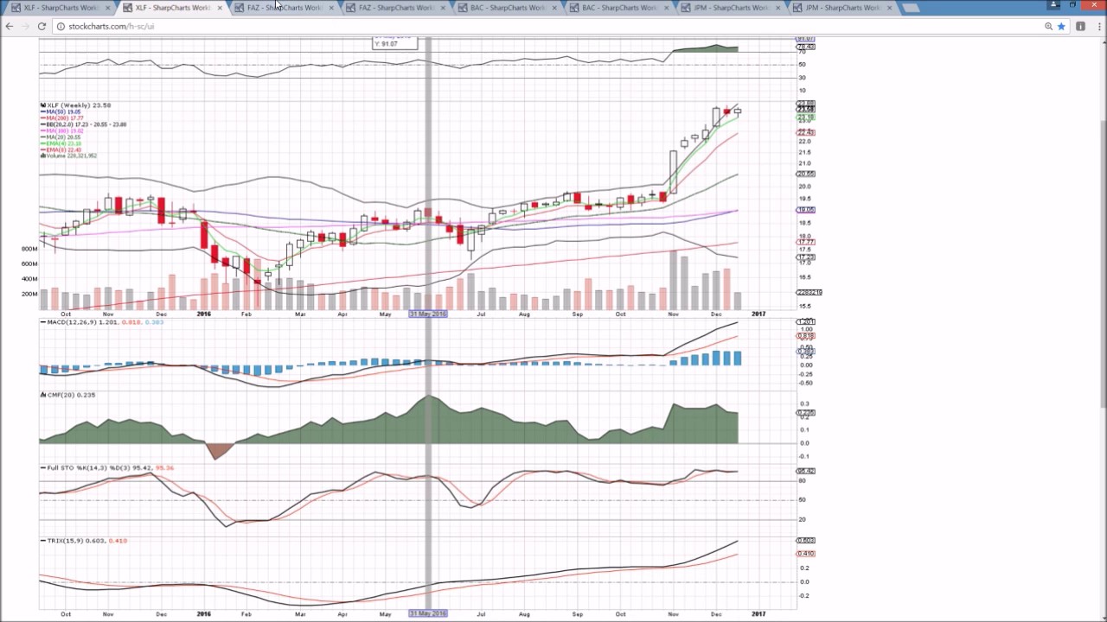The height and width of the screenshot is (622, 1107).
Task: Click the 31 May 2016 date marker under the price chart
Action: point(428,314)
